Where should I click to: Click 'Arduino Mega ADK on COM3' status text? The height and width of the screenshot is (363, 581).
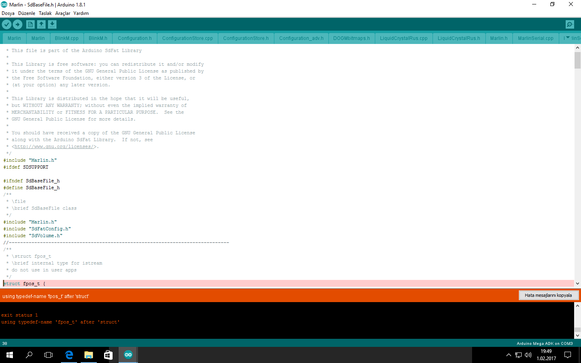click(545, 344)
